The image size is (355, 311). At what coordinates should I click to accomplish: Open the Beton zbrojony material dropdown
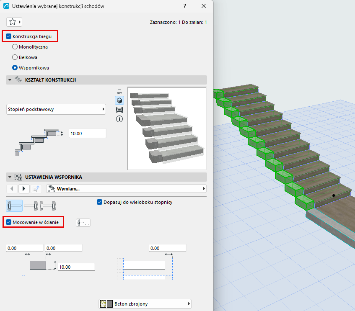click(x=145, y=304)
